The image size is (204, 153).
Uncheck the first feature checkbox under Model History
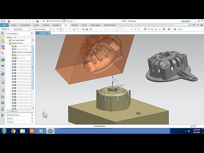[13, 46]
